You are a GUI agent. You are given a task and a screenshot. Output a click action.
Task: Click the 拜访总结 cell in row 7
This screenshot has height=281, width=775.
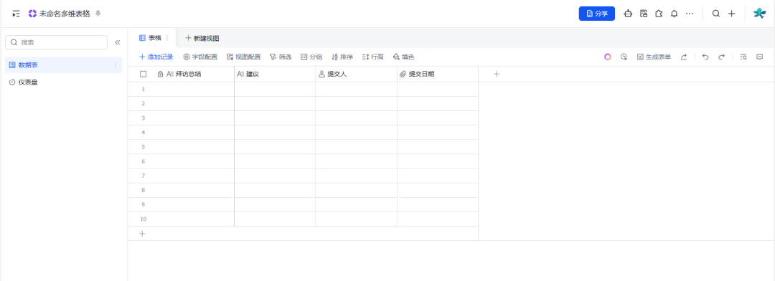click(193, 176)
